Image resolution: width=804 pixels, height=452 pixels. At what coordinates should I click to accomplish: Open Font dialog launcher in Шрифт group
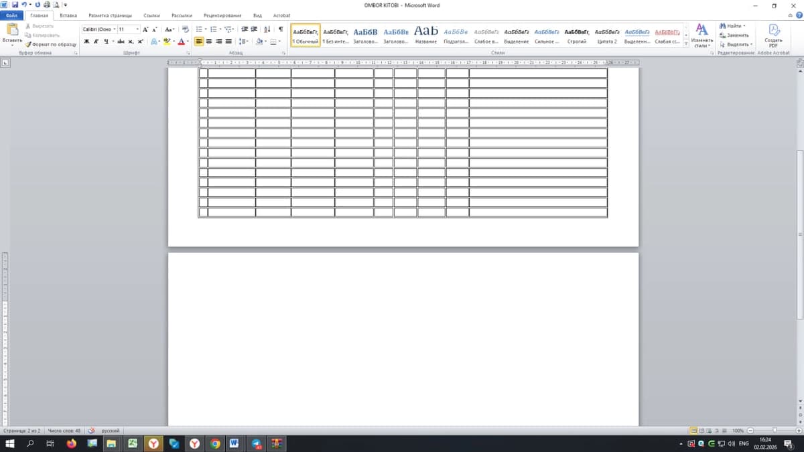tap(188, 52)
